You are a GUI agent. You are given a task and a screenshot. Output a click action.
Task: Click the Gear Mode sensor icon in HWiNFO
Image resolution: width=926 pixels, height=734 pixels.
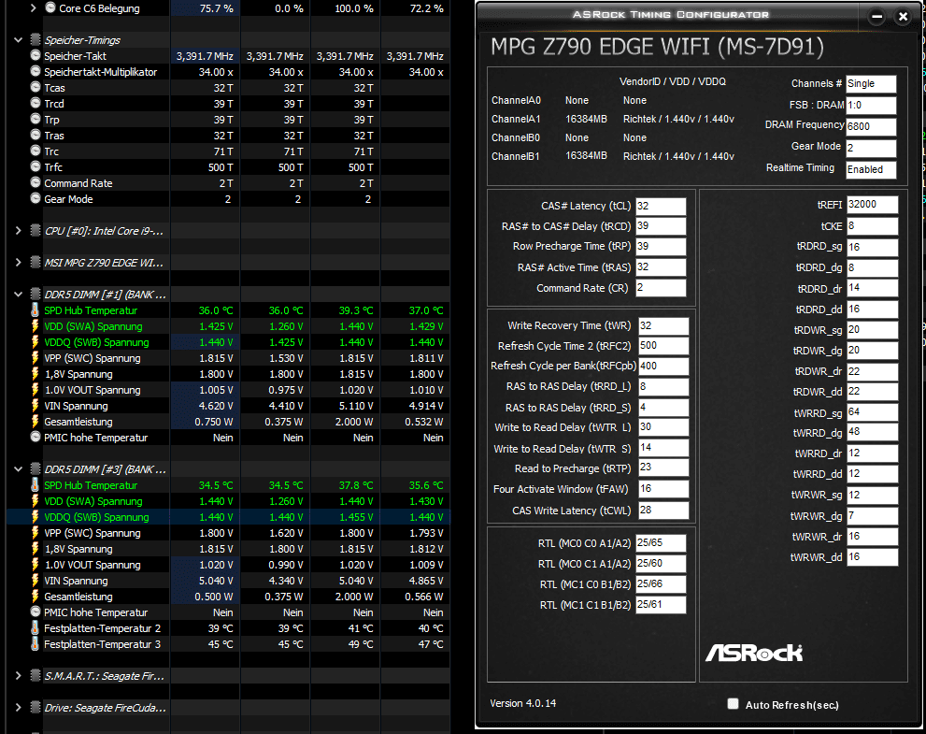[36, 199]
